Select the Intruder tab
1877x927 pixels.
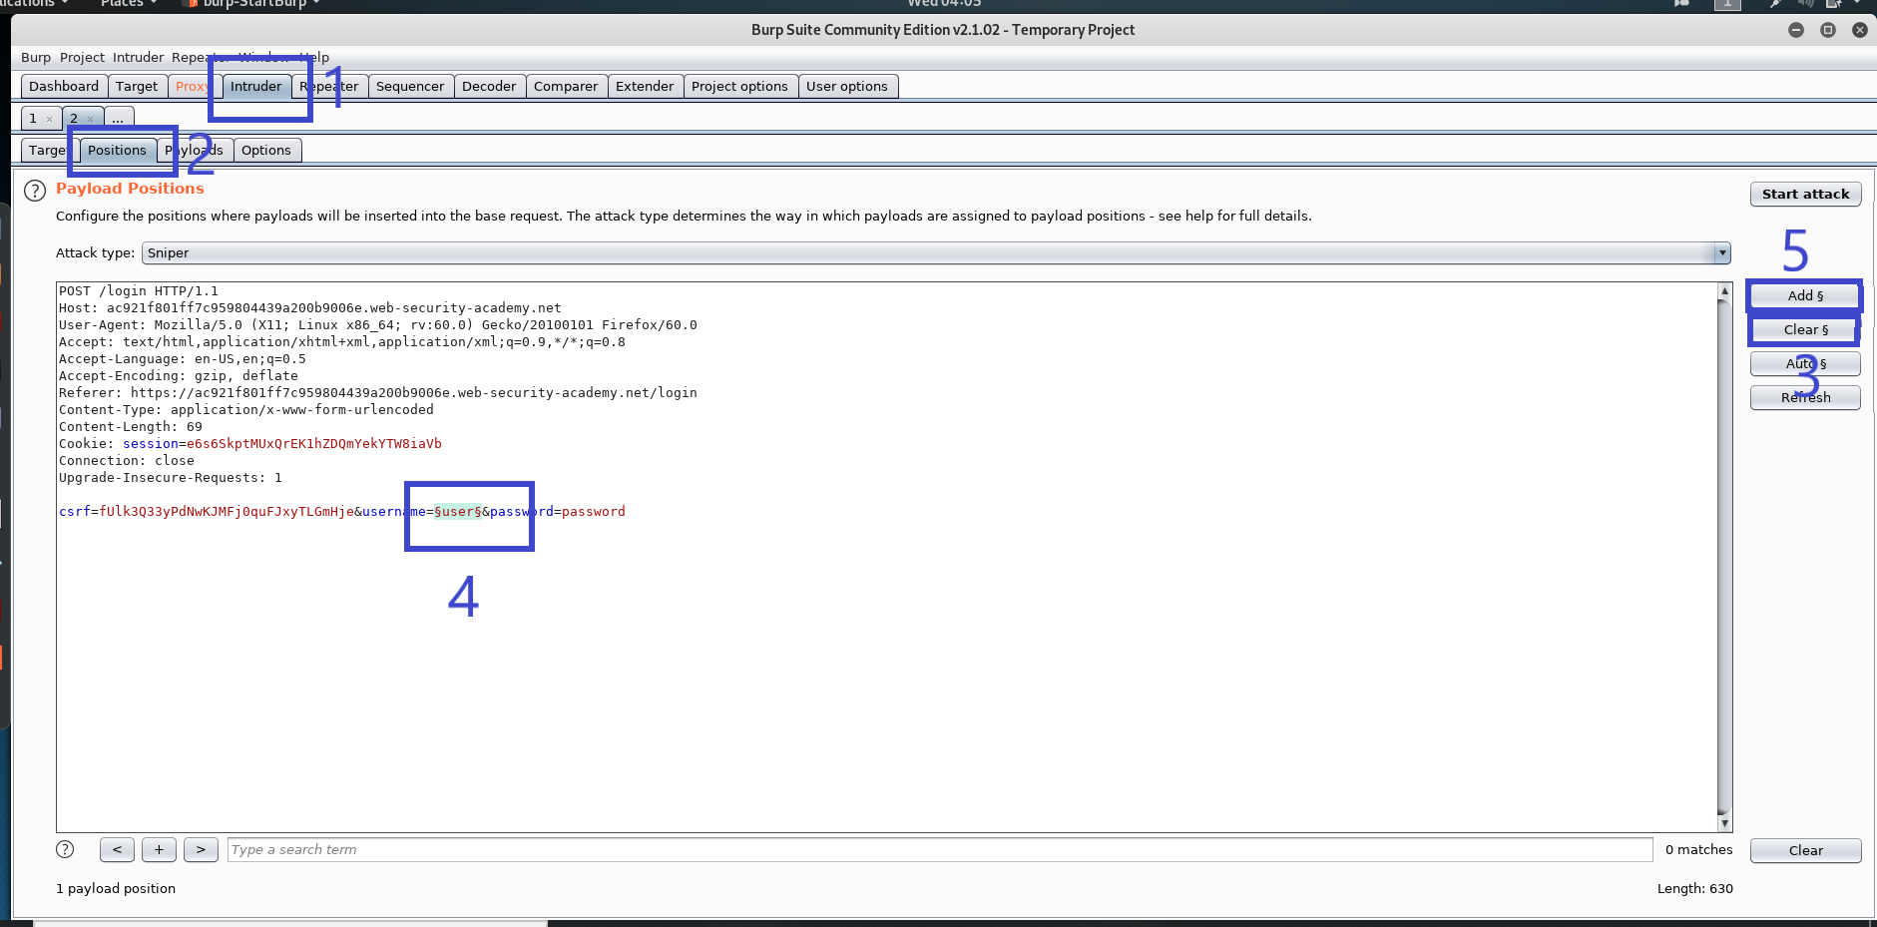256,87
